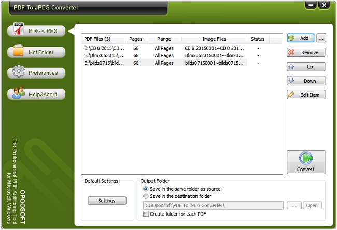
Task: Click Edit Item button label
Action: click(310, 95)
